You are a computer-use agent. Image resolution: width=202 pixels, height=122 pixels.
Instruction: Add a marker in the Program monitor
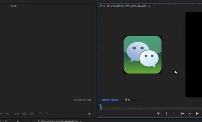(158, 113)
